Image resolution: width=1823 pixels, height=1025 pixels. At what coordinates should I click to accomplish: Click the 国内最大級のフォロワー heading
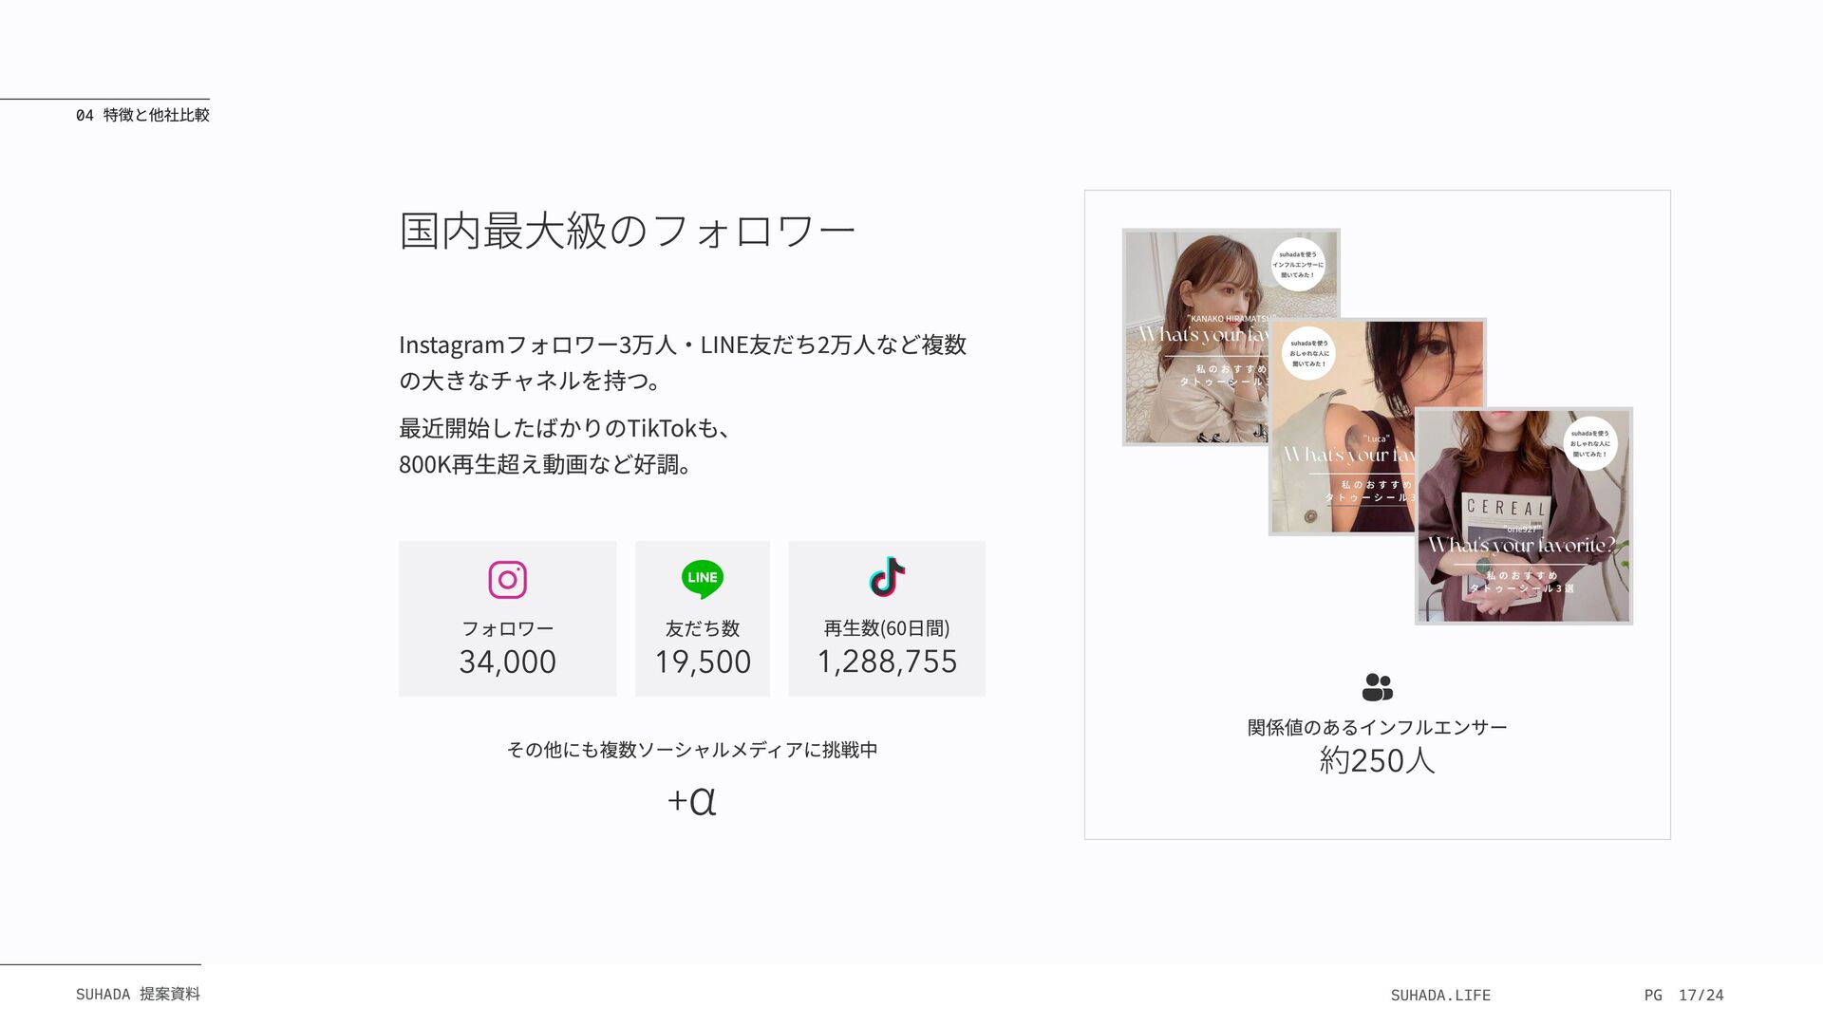pyautogui.click(x=627, y=231)
